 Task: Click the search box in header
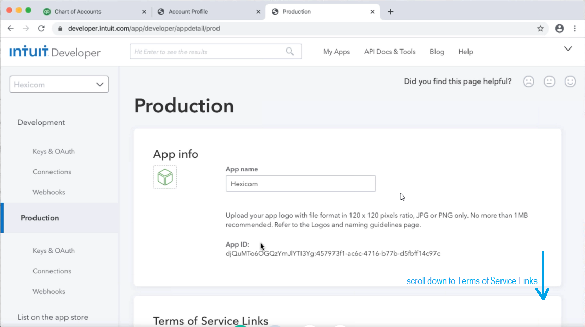(215, 52)
